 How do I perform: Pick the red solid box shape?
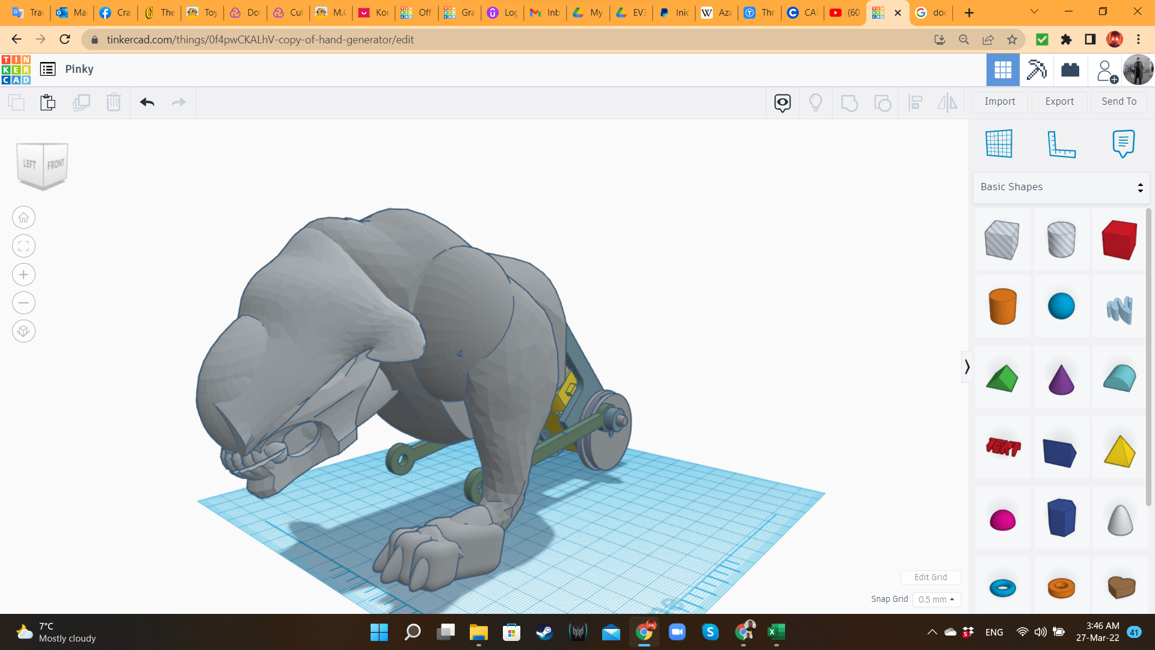click(1119, 240)
